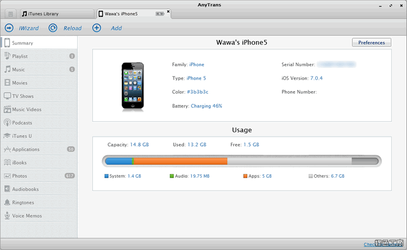407x250 pixels.
Task: Click the Reload circular arrow icon
Action: pos(53,28)
